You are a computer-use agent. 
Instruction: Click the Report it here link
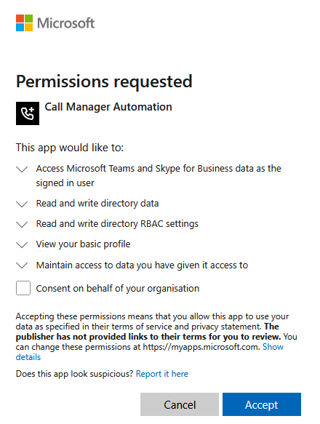tap(162, 374)
